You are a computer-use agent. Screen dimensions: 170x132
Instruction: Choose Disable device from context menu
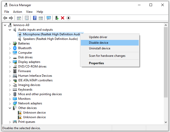[110, 43]
